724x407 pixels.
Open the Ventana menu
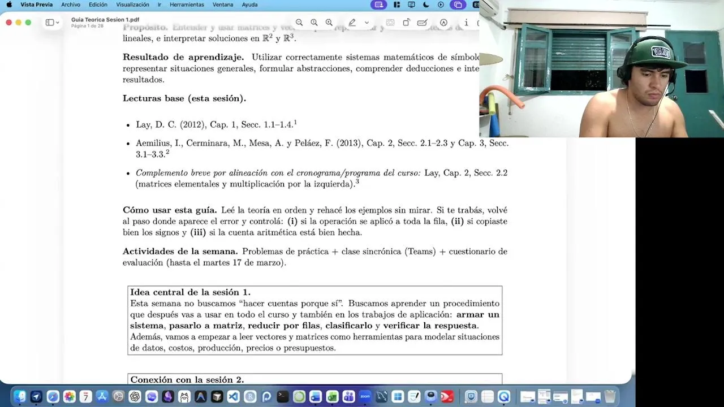click(x=223, y=5)
